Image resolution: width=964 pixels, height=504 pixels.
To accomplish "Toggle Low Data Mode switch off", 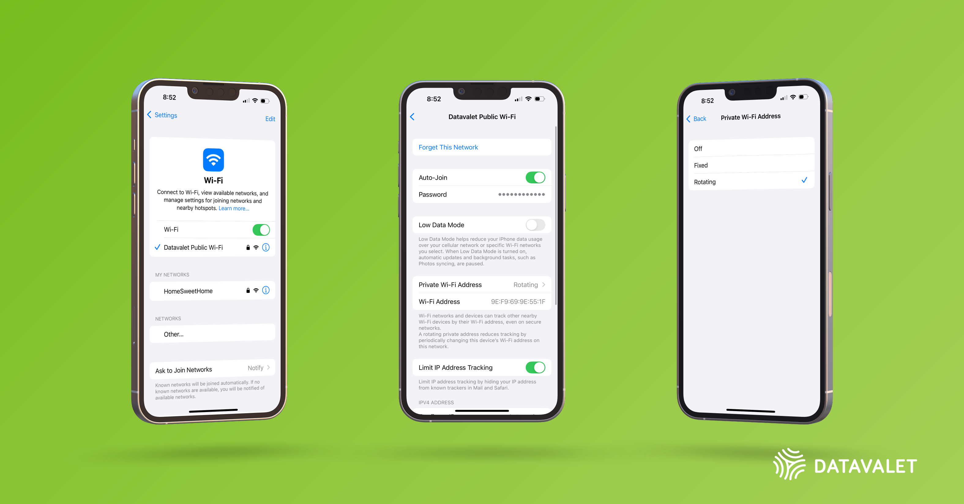I will (539, 223).
